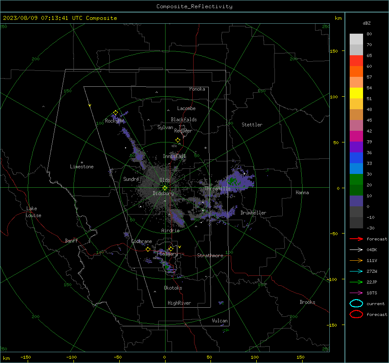Click the Lake Louise map label

tap(33, 212)
